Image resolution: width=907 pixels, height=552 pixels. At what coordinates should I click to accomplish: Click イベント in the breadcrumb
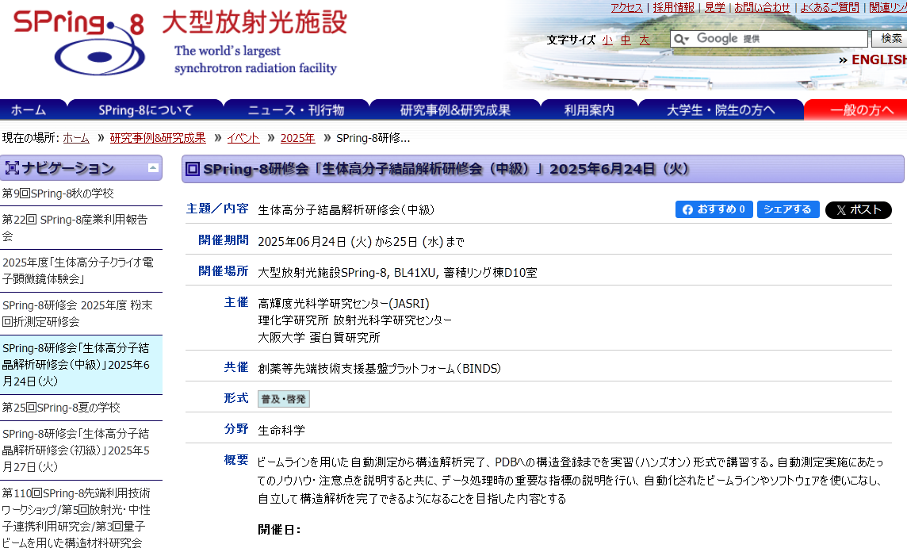coord(243,138)
